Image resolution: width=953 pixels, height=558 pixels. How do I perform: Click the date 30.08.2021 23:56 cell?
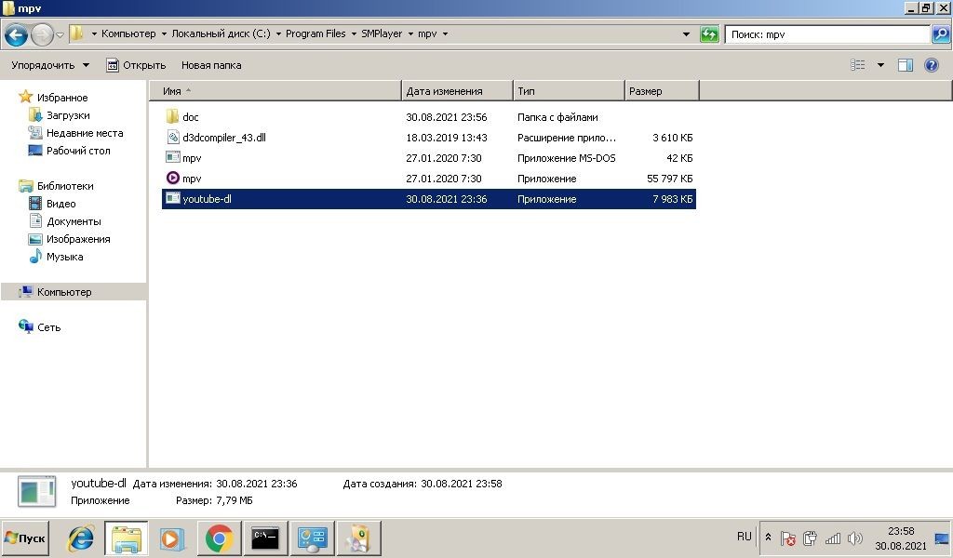point(447,117)
